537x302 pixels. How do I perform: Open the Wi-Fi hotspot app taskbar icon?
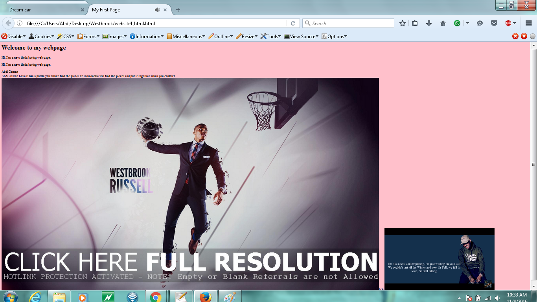point(132,297)
